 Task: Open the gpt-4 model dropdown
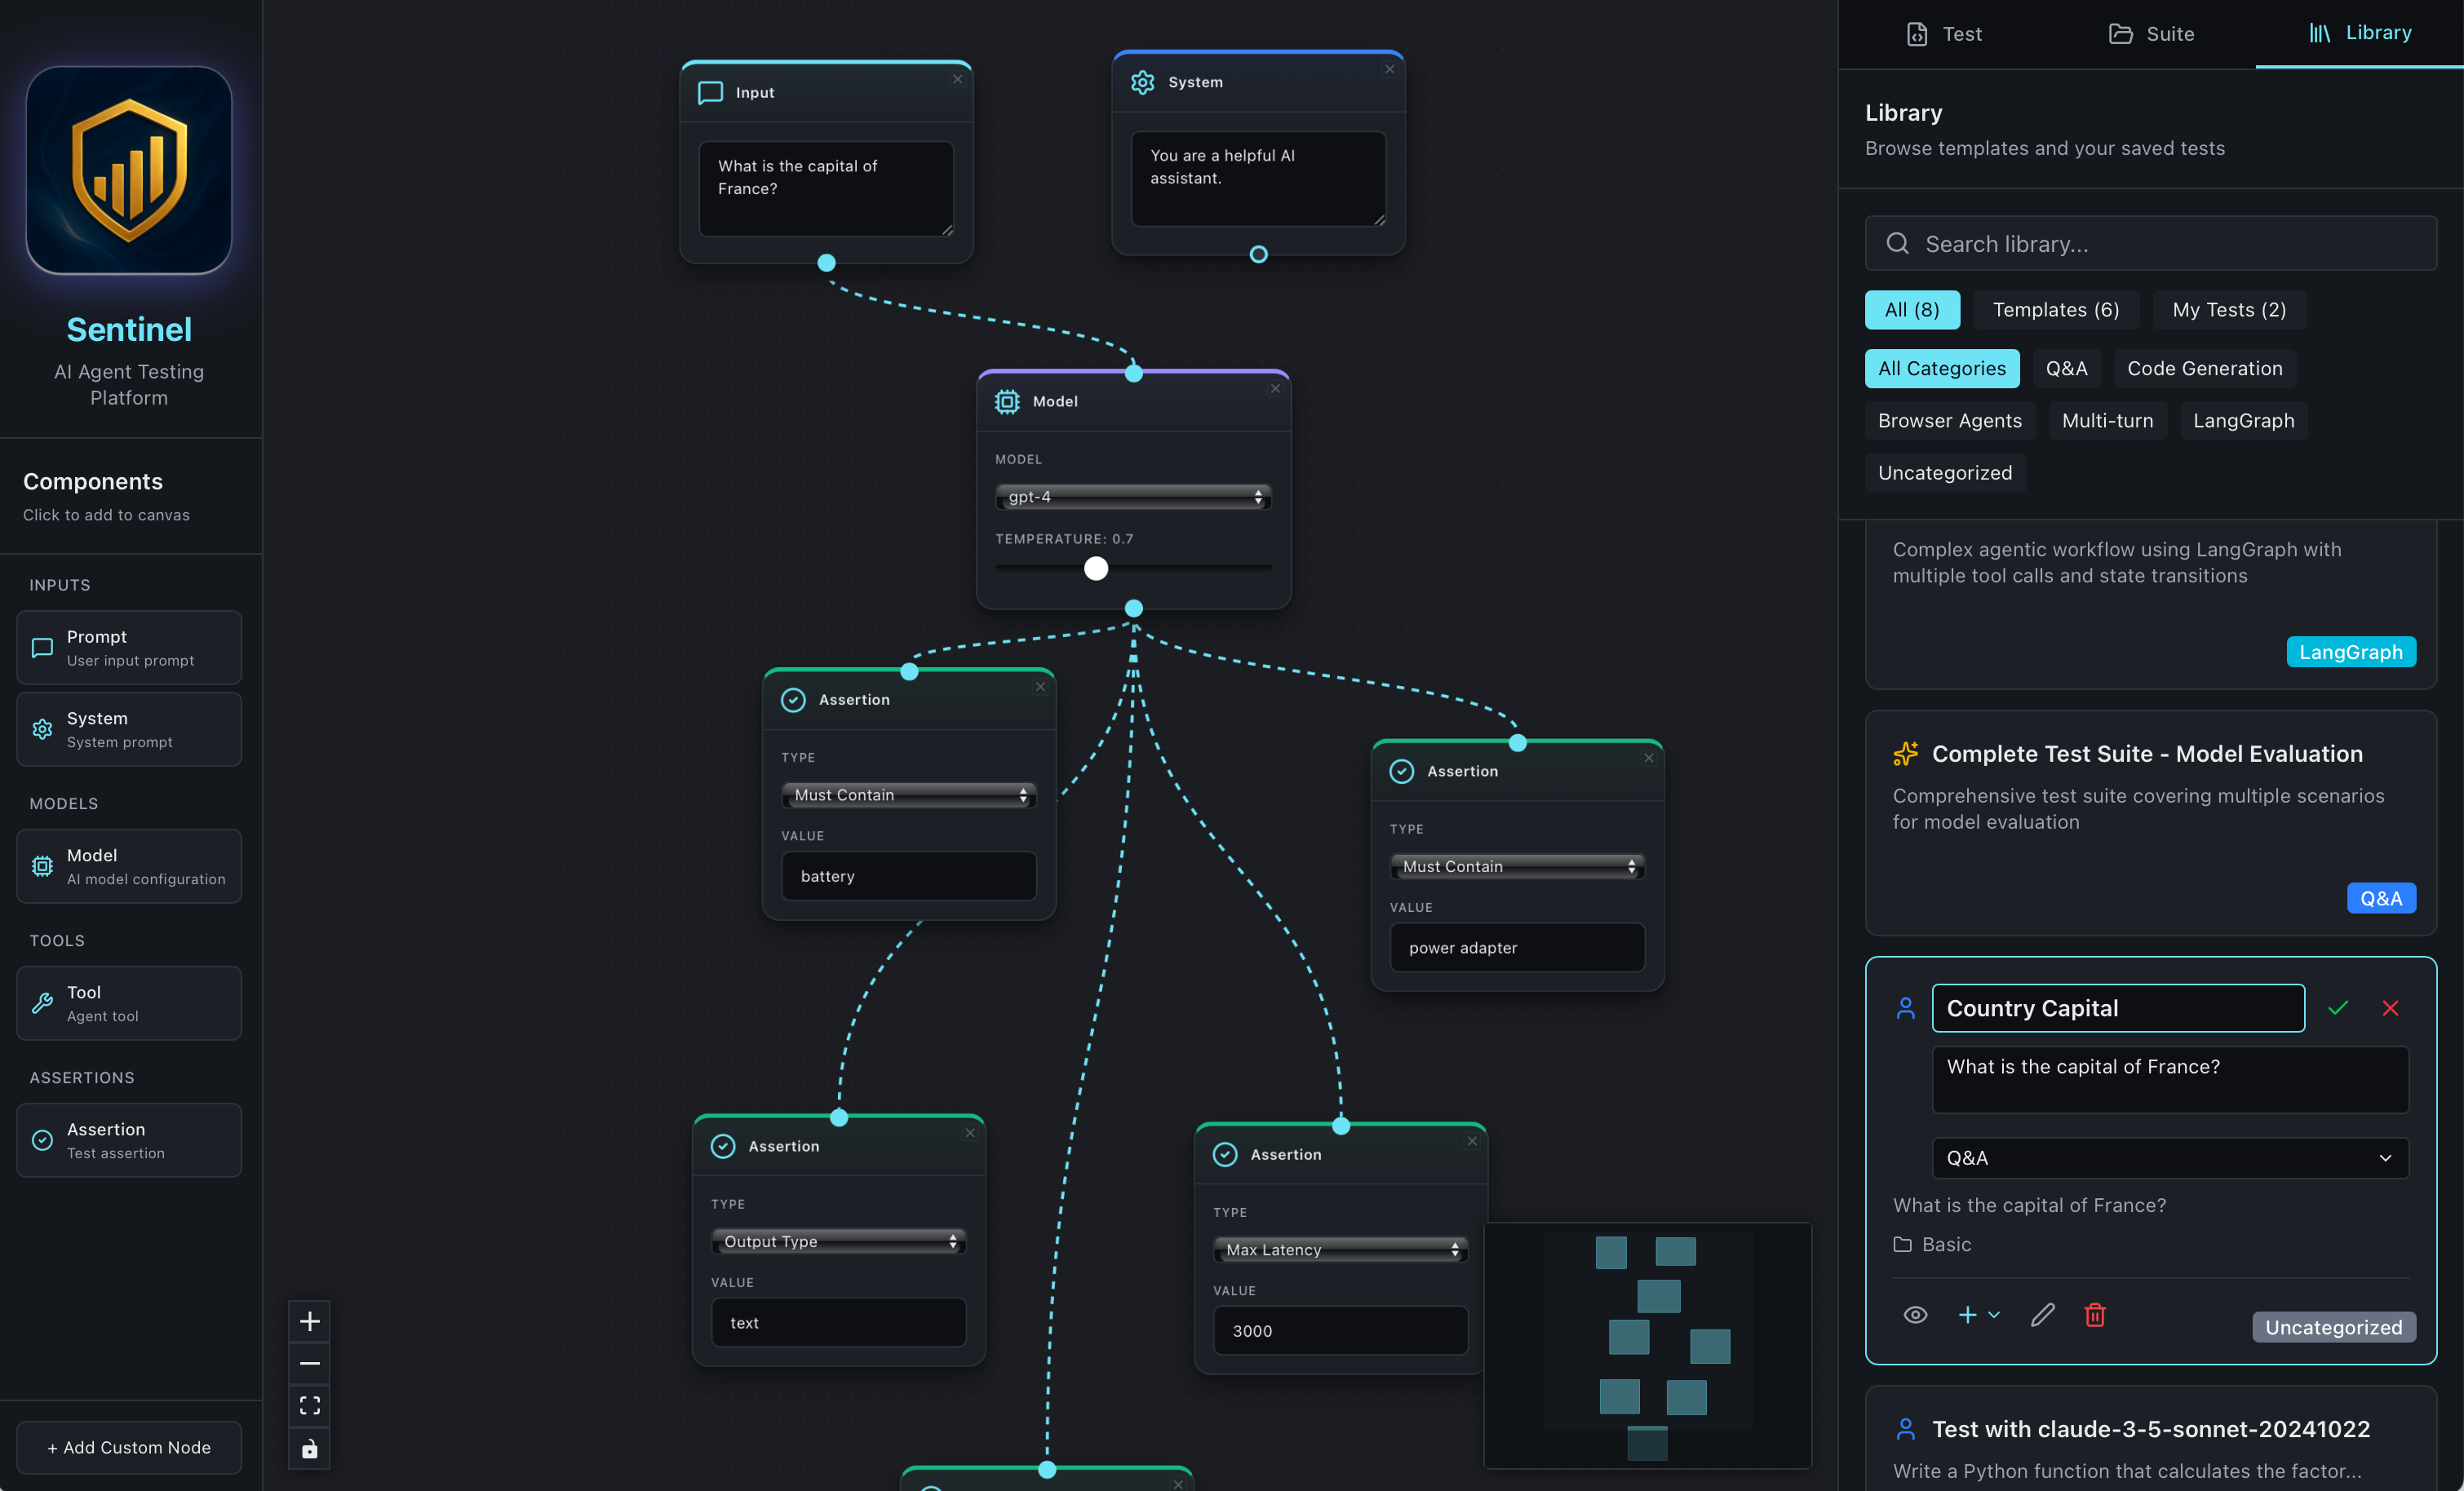[1133, 496]
